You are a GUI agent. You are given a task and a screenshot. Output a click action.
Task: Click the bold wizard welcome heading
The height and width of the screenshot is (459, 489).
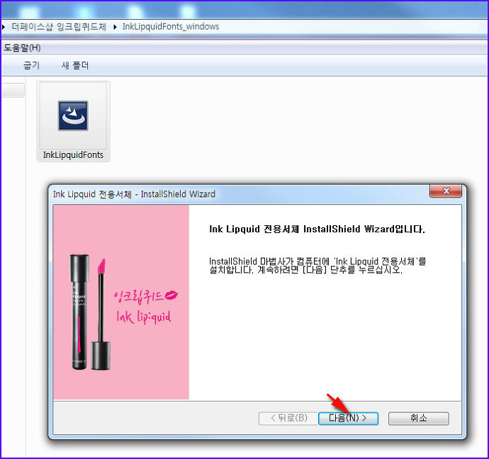317,229
